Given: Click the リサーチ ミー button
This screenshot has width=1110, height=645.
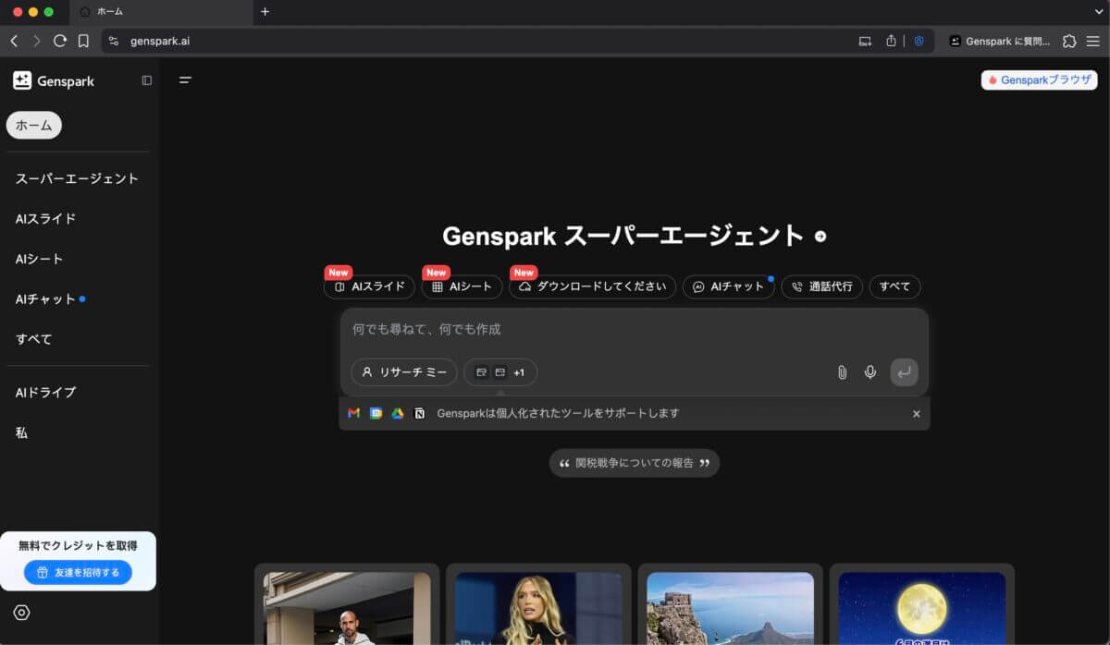Looking at the screenshot, I should (404, 372).
